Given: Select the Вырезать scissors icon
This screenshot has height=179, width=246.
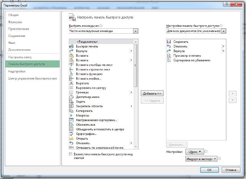Looking at the screenshot, I should 71,83.
